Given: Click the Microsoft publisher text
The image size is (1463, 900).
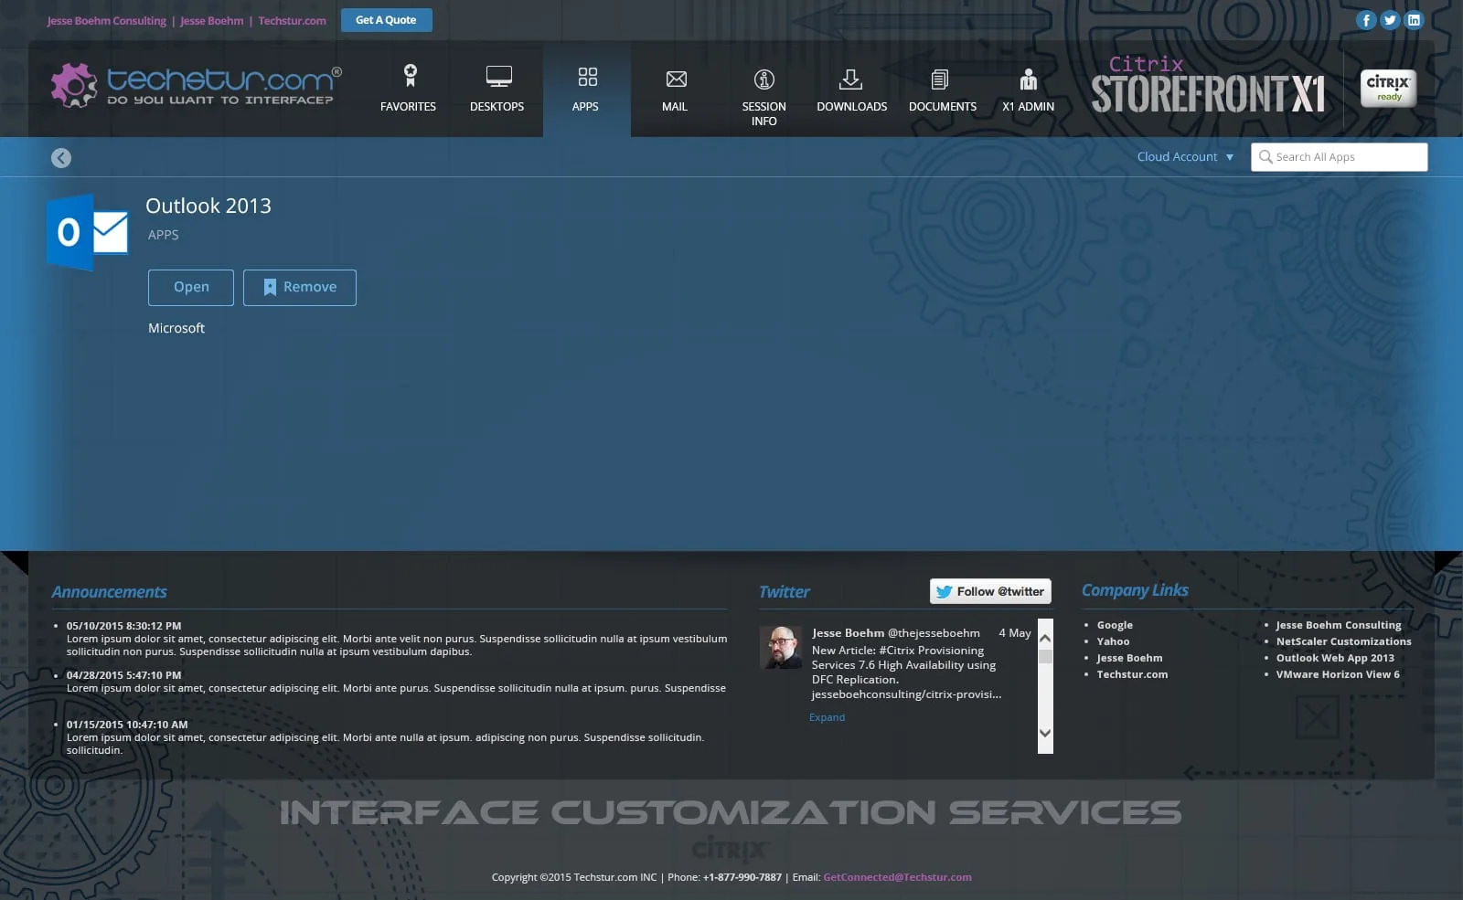Looking at the screenshot, I should point(176,328).
